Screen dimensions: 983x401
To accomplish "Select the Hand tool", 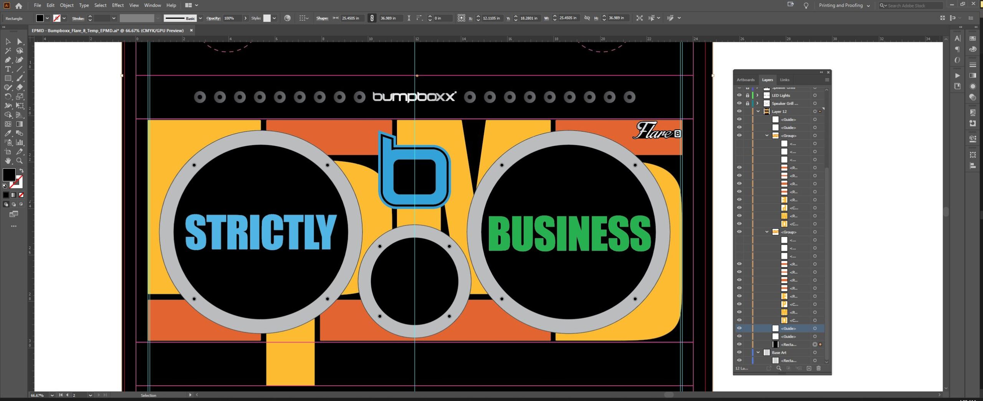I will tap(8, 161).
